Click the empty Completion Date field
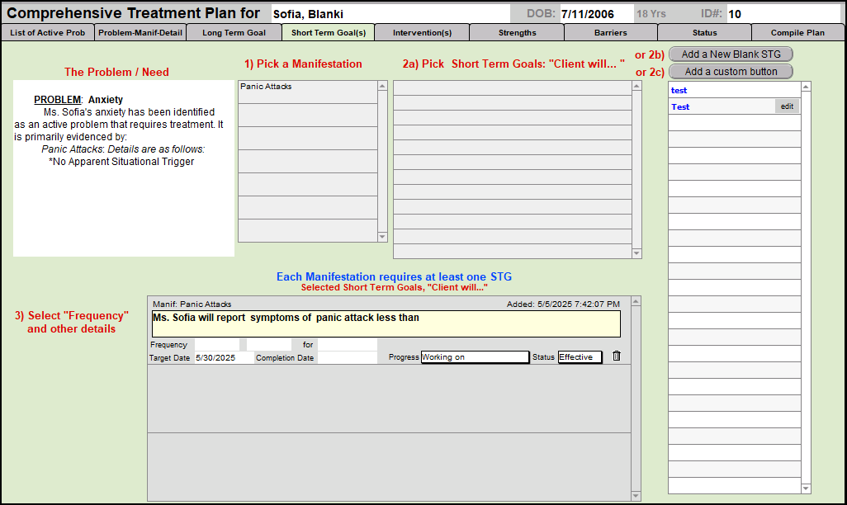Image resolution: width=847 pixels, height=505 pixels. (347, 358)
